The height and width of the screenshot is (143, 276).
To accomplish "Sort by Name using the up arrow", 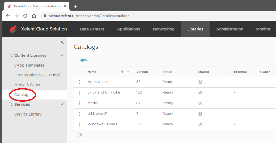I will pyautogui.click(x=122, y=72).
